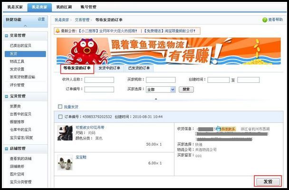This screenshot has width=289, height=190.
Task: Open 免费赠送 announcement link
Action: tap(169, 31)
